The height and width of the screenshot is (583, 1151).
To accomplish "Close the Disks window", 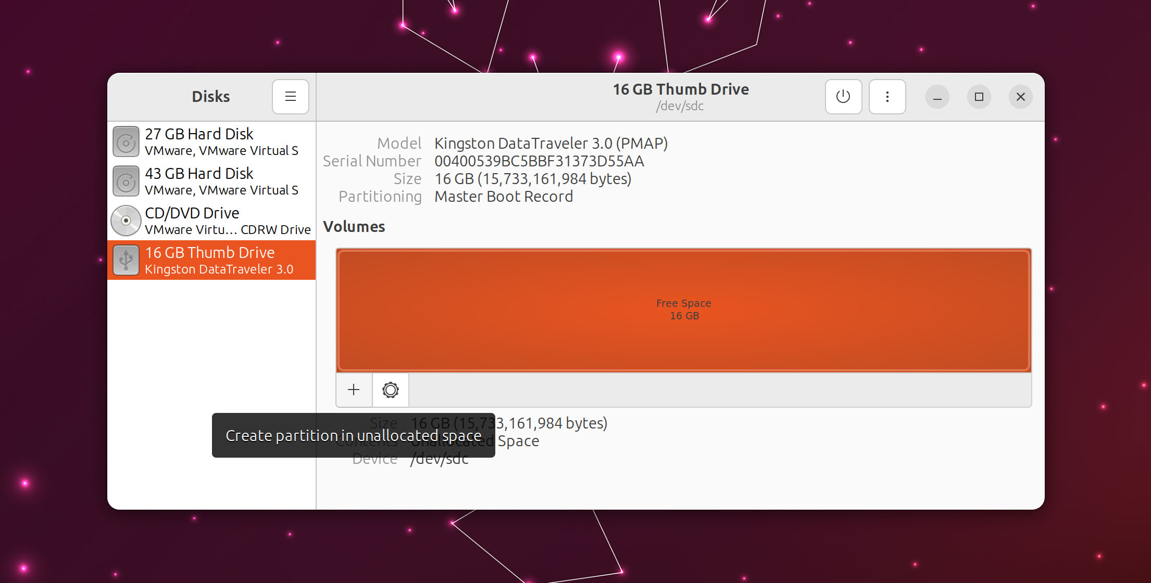I will 1021,97.
